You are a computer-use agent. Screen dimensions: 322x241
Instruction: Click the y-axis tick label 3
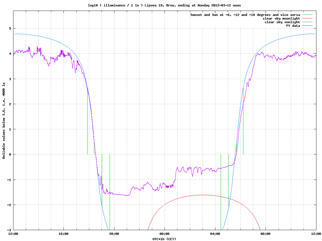pos(10,79)
